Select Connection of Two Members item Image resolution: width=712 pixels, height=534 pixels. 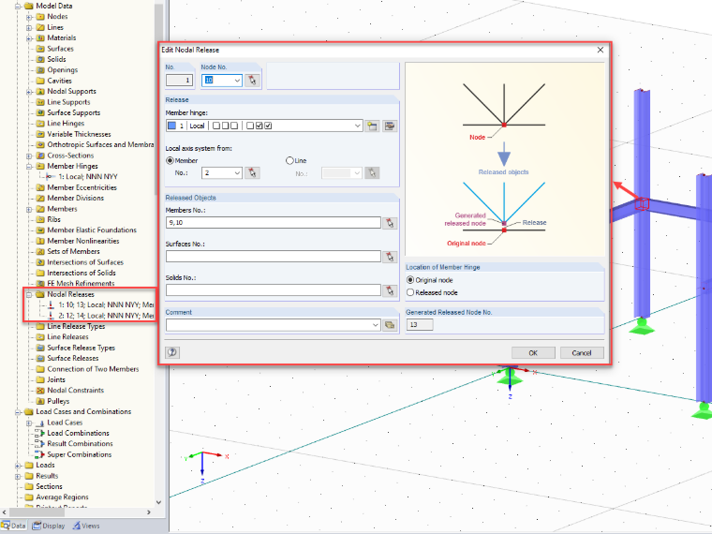[93, 369]
